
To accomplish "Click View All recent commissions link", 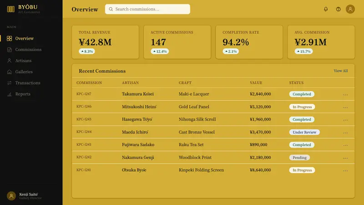I will click(340, 71).
